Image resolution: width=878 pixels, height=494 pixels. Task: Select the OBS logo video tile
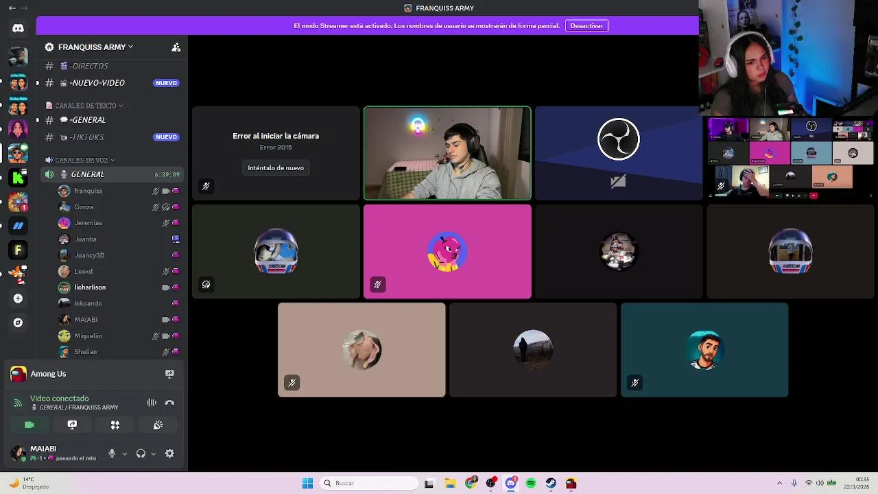[619, 153]
